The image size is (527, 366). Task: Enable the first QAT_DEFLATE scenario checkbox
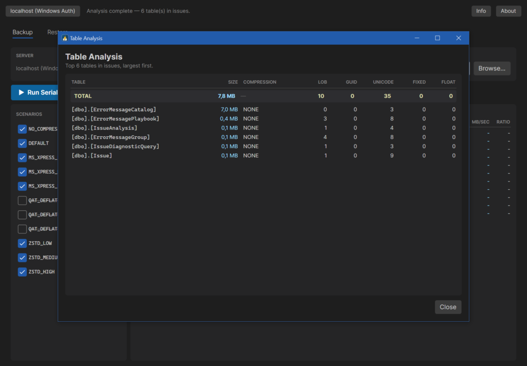pyautogui.click(x=22, y=200)
